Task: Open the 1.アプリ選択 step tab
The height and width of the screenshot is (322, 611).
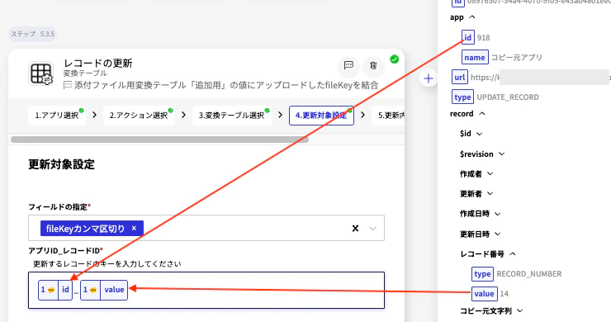Action: point(57,116)
